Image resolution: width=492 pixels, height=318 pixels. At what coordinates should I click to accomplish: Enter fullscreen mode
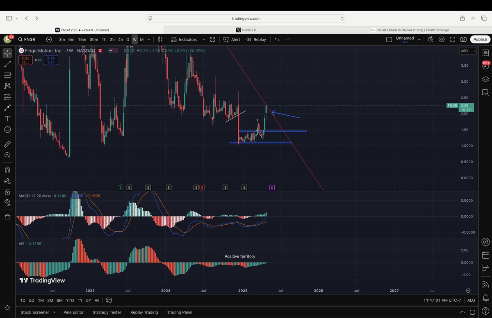pos(453,40)
